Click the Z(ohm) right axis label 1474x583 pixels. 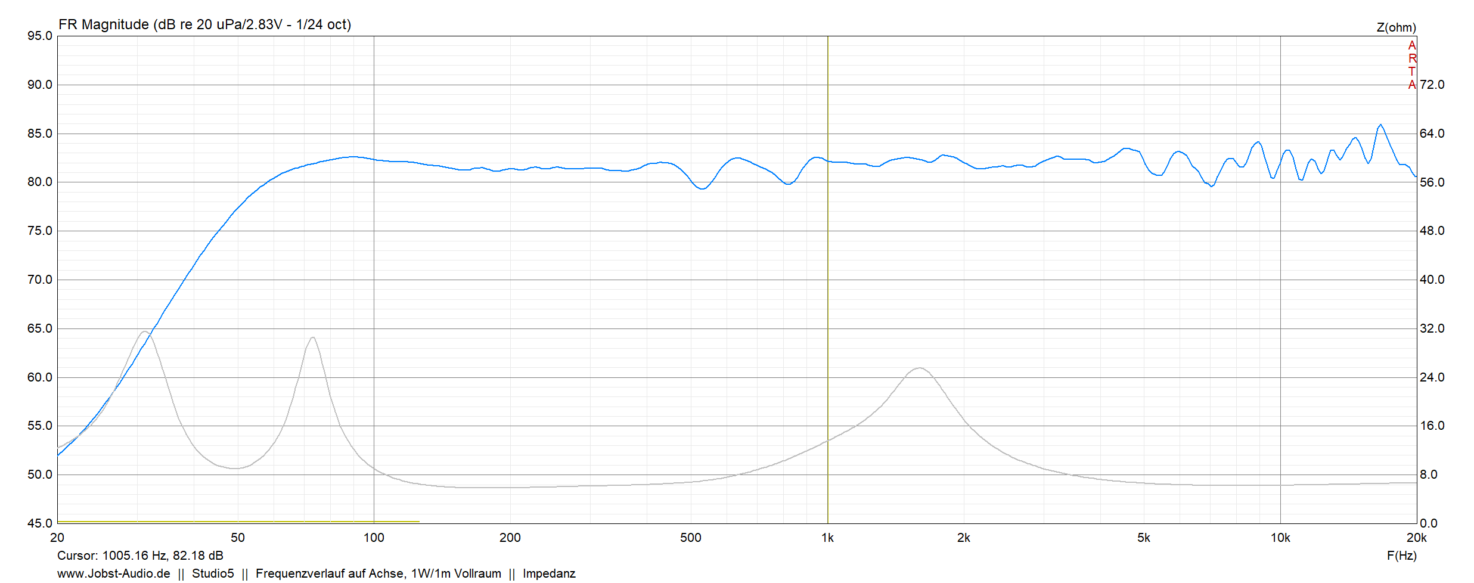point(1396,27)
